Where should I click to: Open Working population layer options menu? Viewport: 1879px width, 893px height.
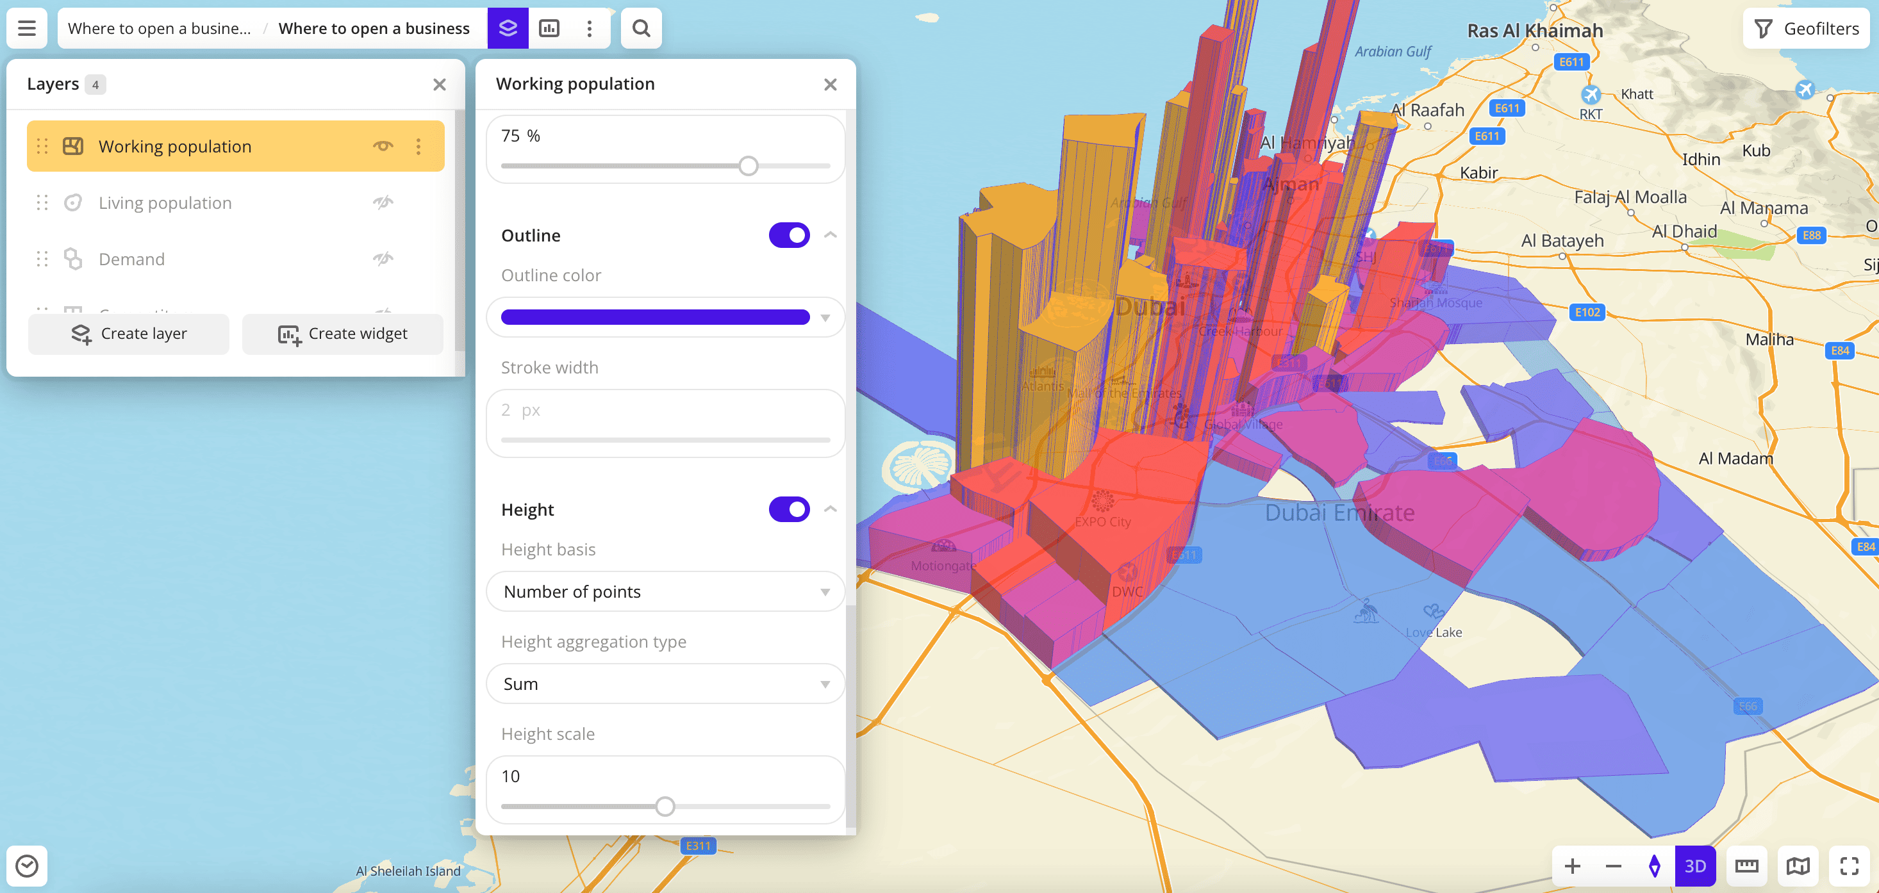click(x=418, y=147)
